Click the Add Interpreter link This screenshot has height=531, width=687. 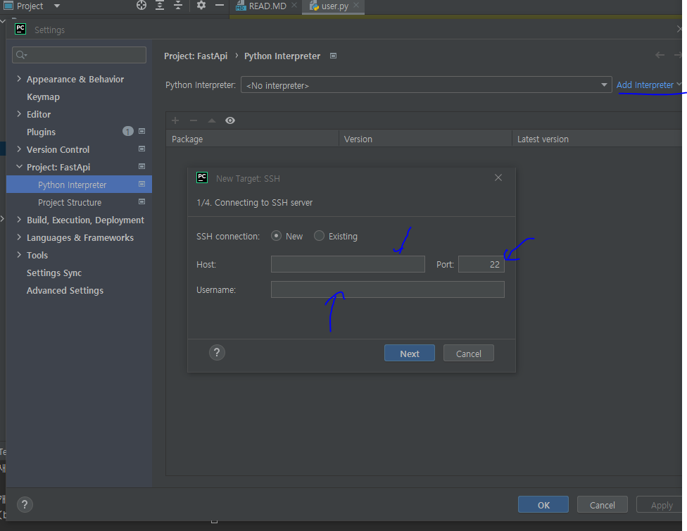point(645,85)
